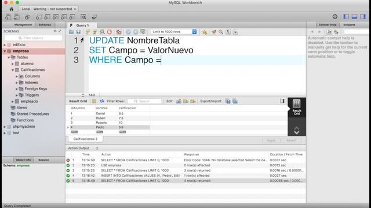This screenshot has height=208, width=371.
Task: Save query as snippet with the star icon
Action: (205, 32)
